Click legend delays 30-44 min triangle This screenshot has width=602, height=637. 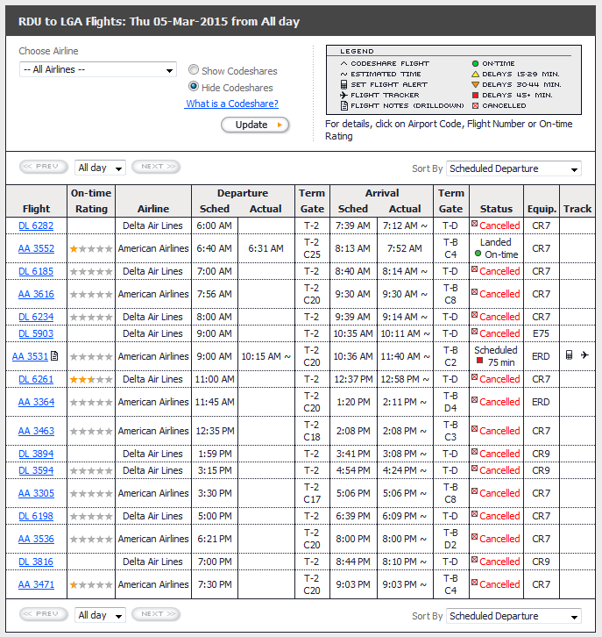(475, 84)
